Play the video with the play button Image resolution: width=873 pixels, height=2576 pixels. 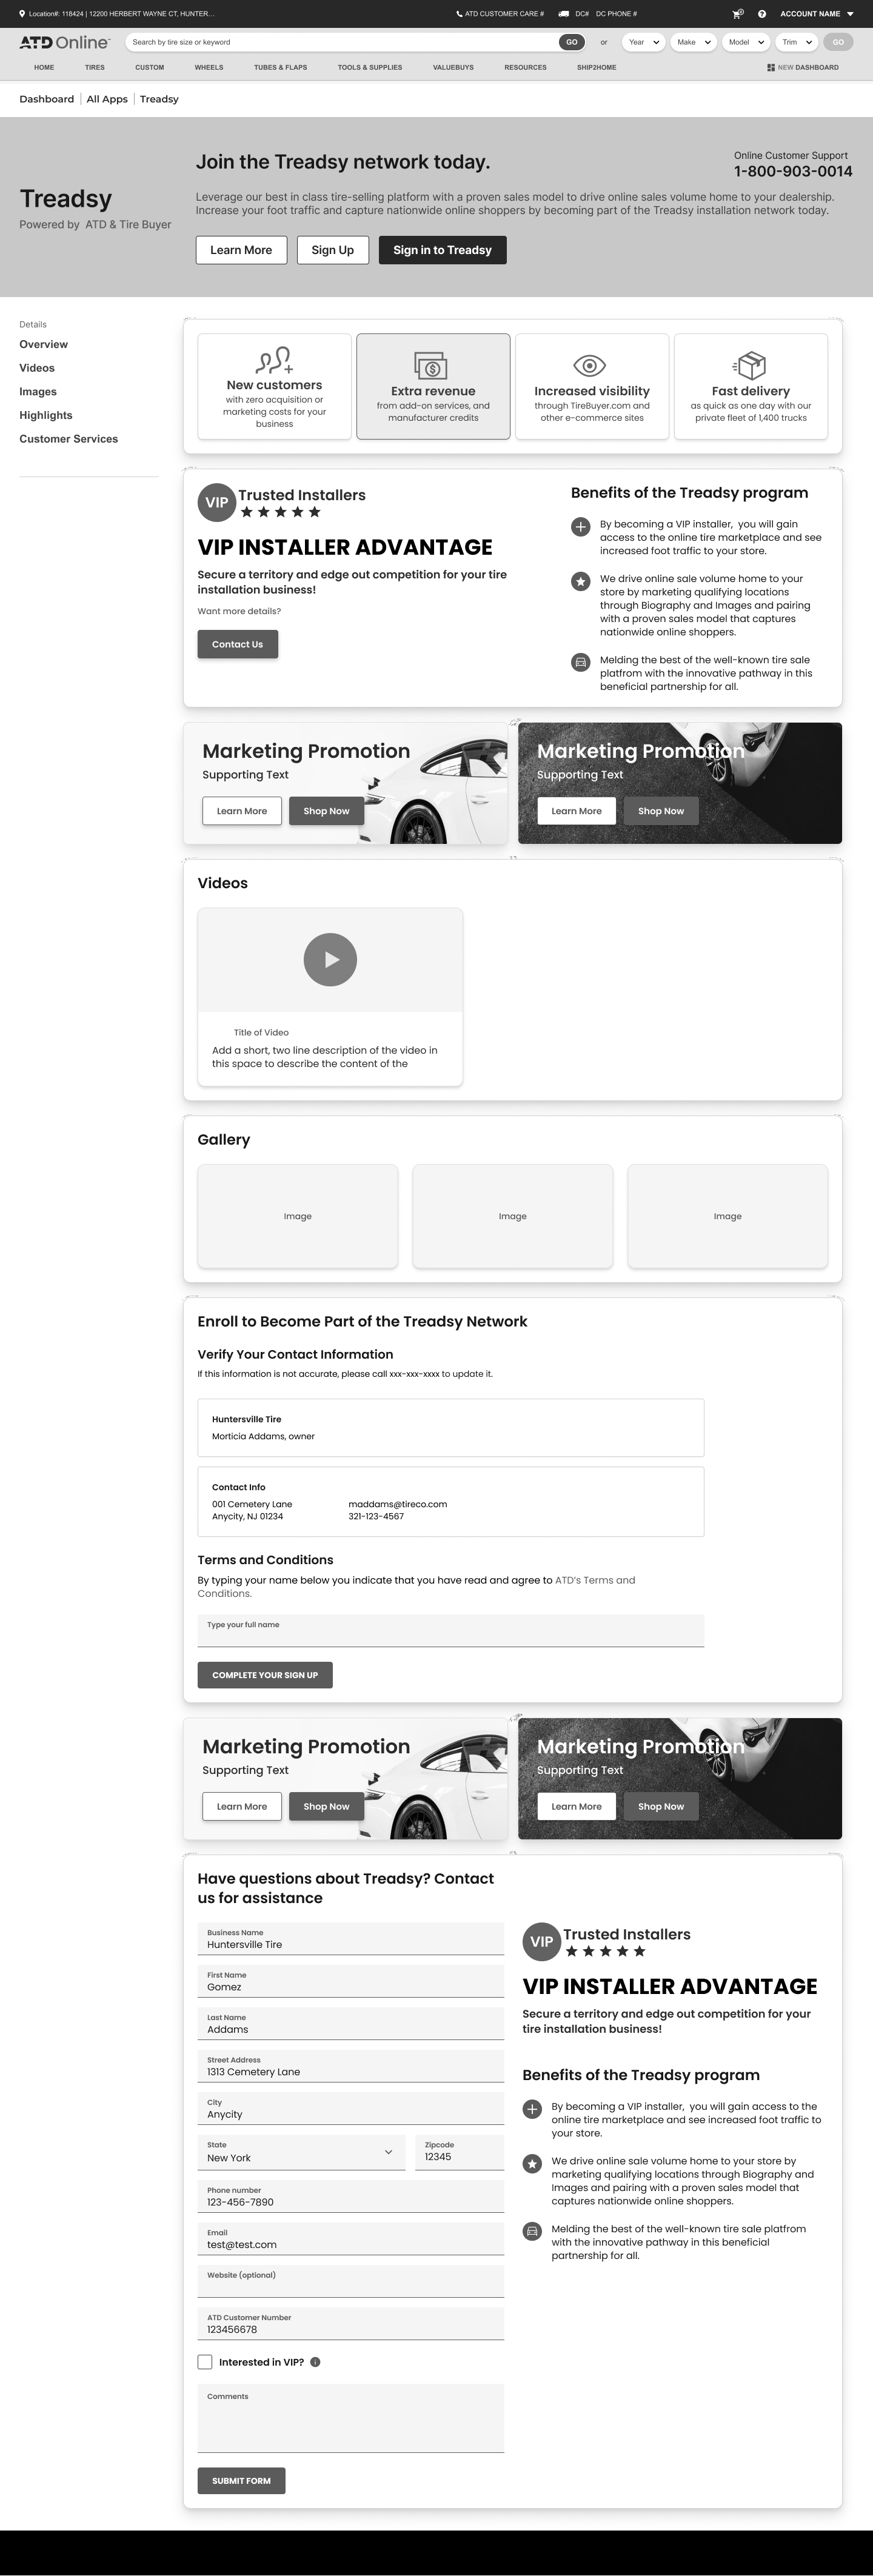[330, 960]
